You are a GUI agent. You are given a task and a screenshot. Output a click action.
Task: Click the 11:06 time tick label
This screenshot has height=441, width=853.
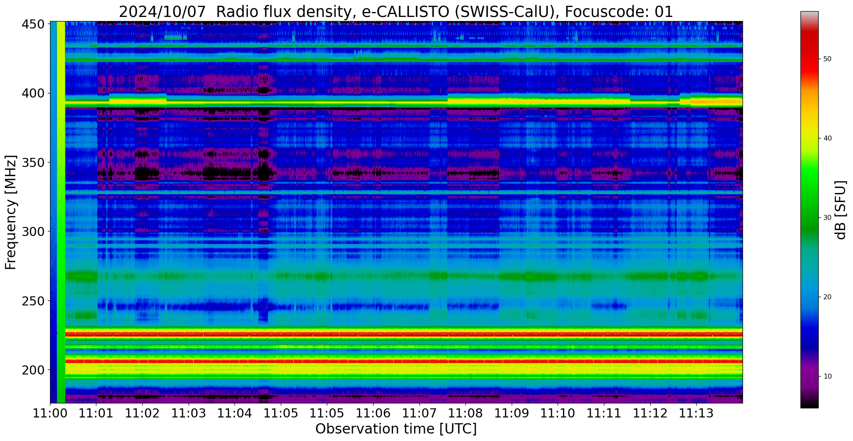pyautogui.click(x=373, y=413)
